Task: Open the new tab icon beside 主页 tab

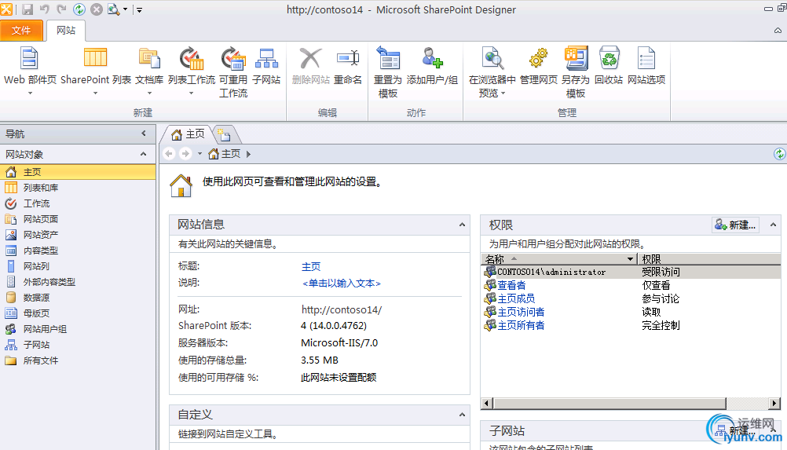Action: (224, 134)
